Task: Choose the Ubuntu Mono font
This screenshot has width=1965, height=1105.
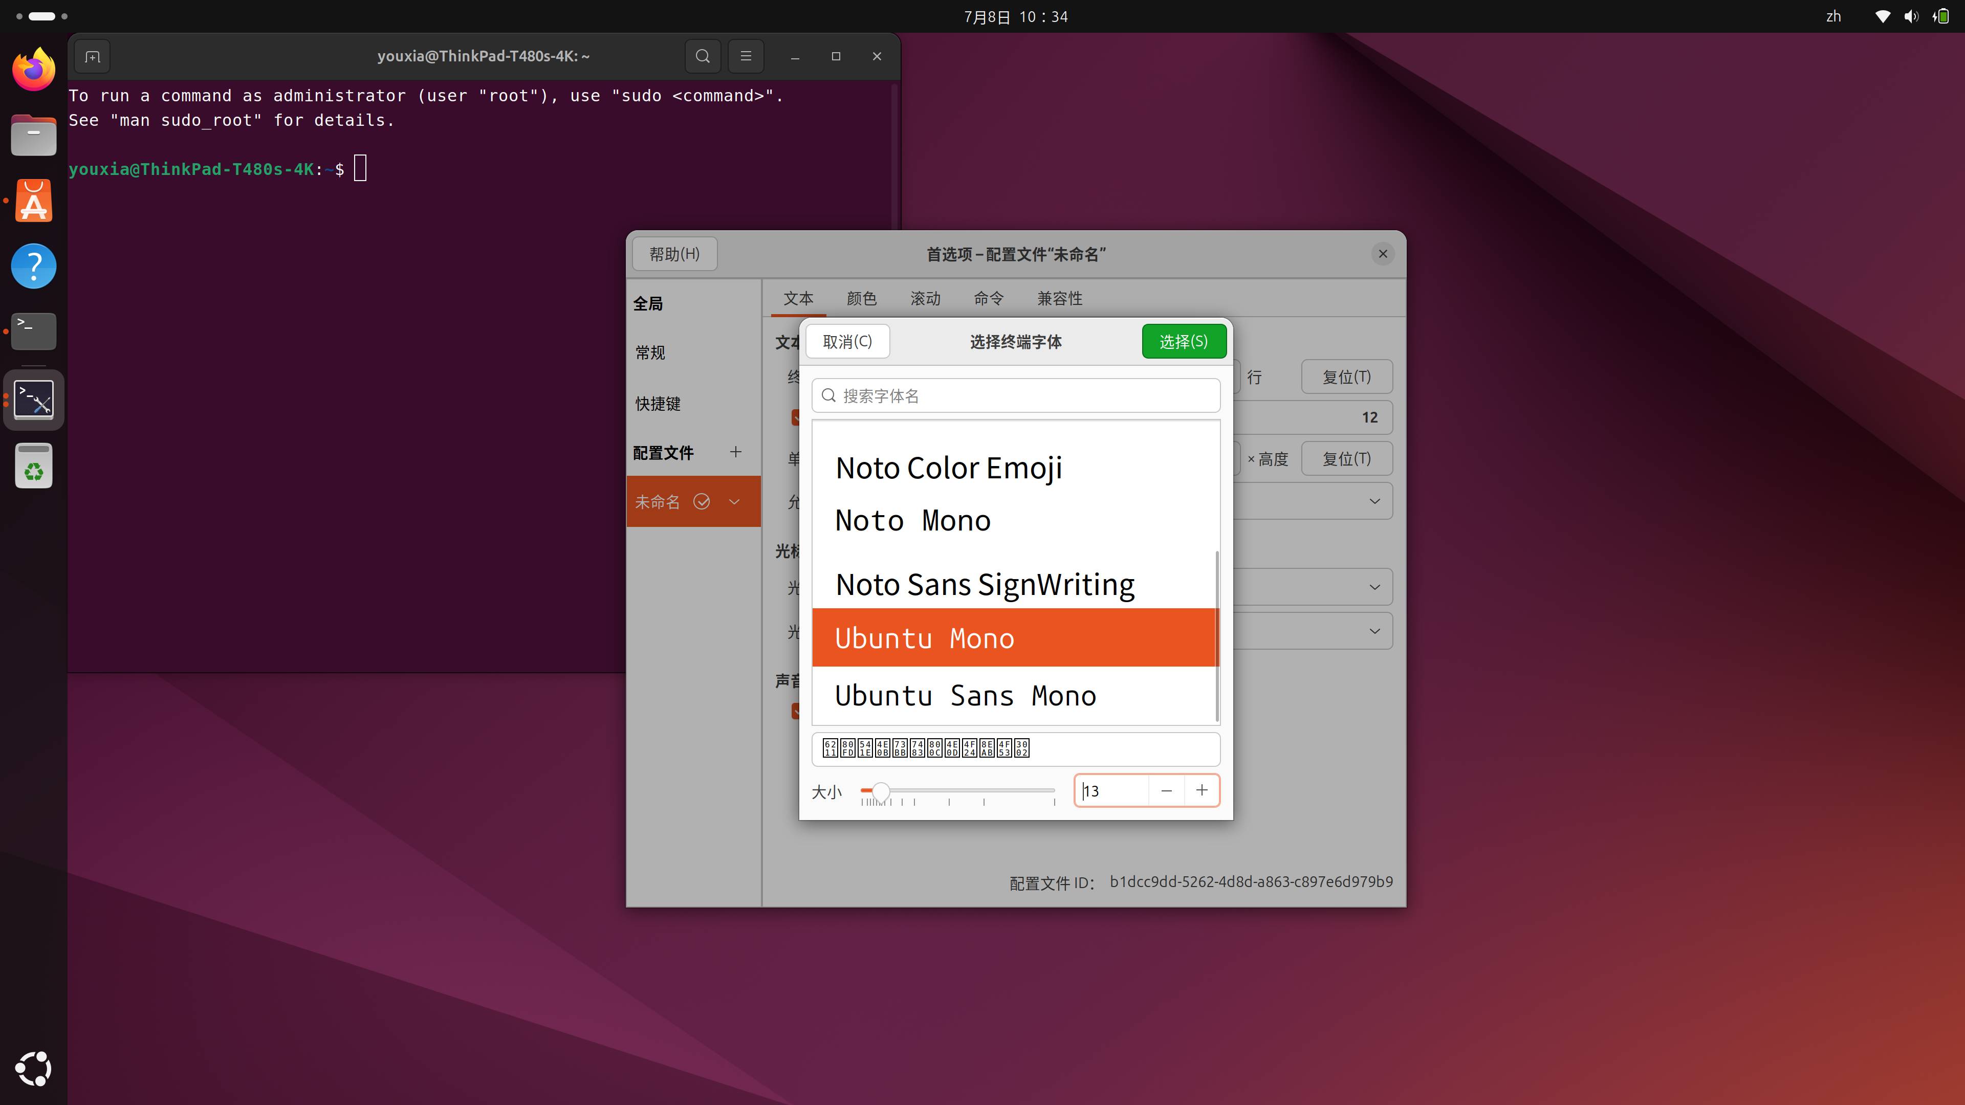Action: 1014,637
